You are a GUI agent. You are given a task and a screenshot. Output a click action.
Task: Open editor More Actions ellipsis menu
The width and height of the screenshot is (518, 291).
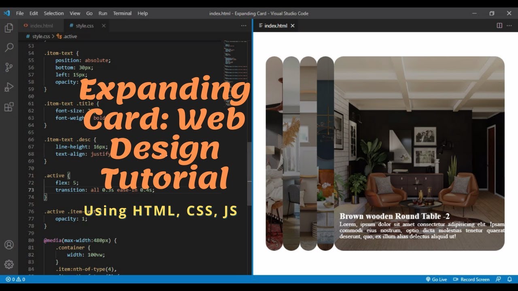point(244,25)
